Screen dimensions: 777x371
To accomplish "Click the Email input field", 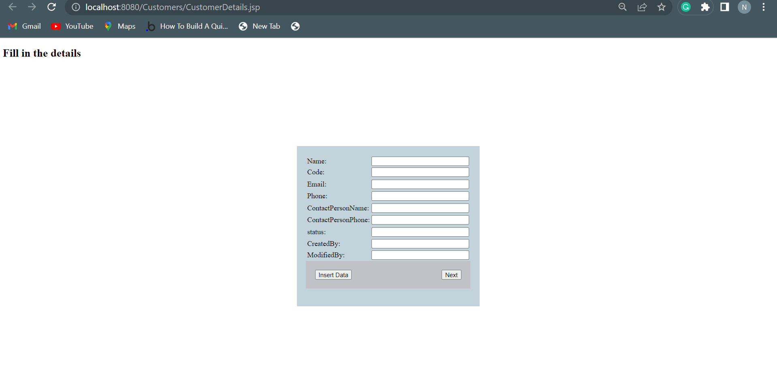I will pyautogui.click(x=420, y=184).
